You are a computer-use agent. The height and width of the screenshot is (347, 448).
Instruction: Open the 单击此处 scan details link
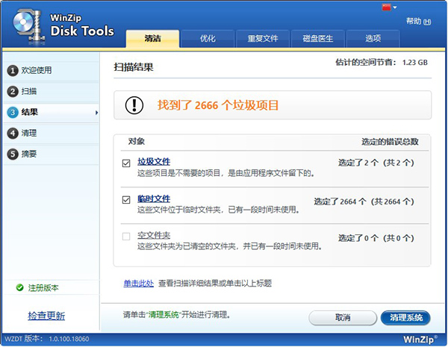pos(138,283)
